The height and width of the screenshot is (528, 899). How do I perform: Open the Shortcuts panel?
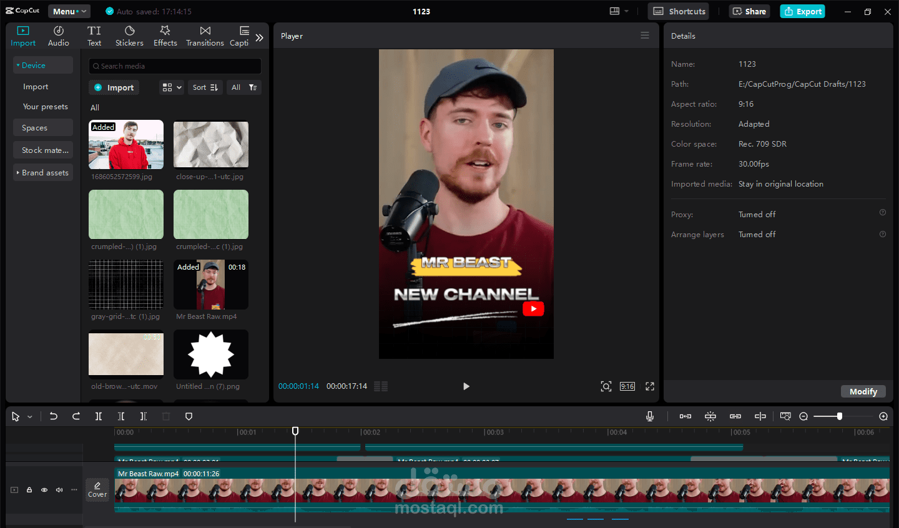click(x=679, y=11)
